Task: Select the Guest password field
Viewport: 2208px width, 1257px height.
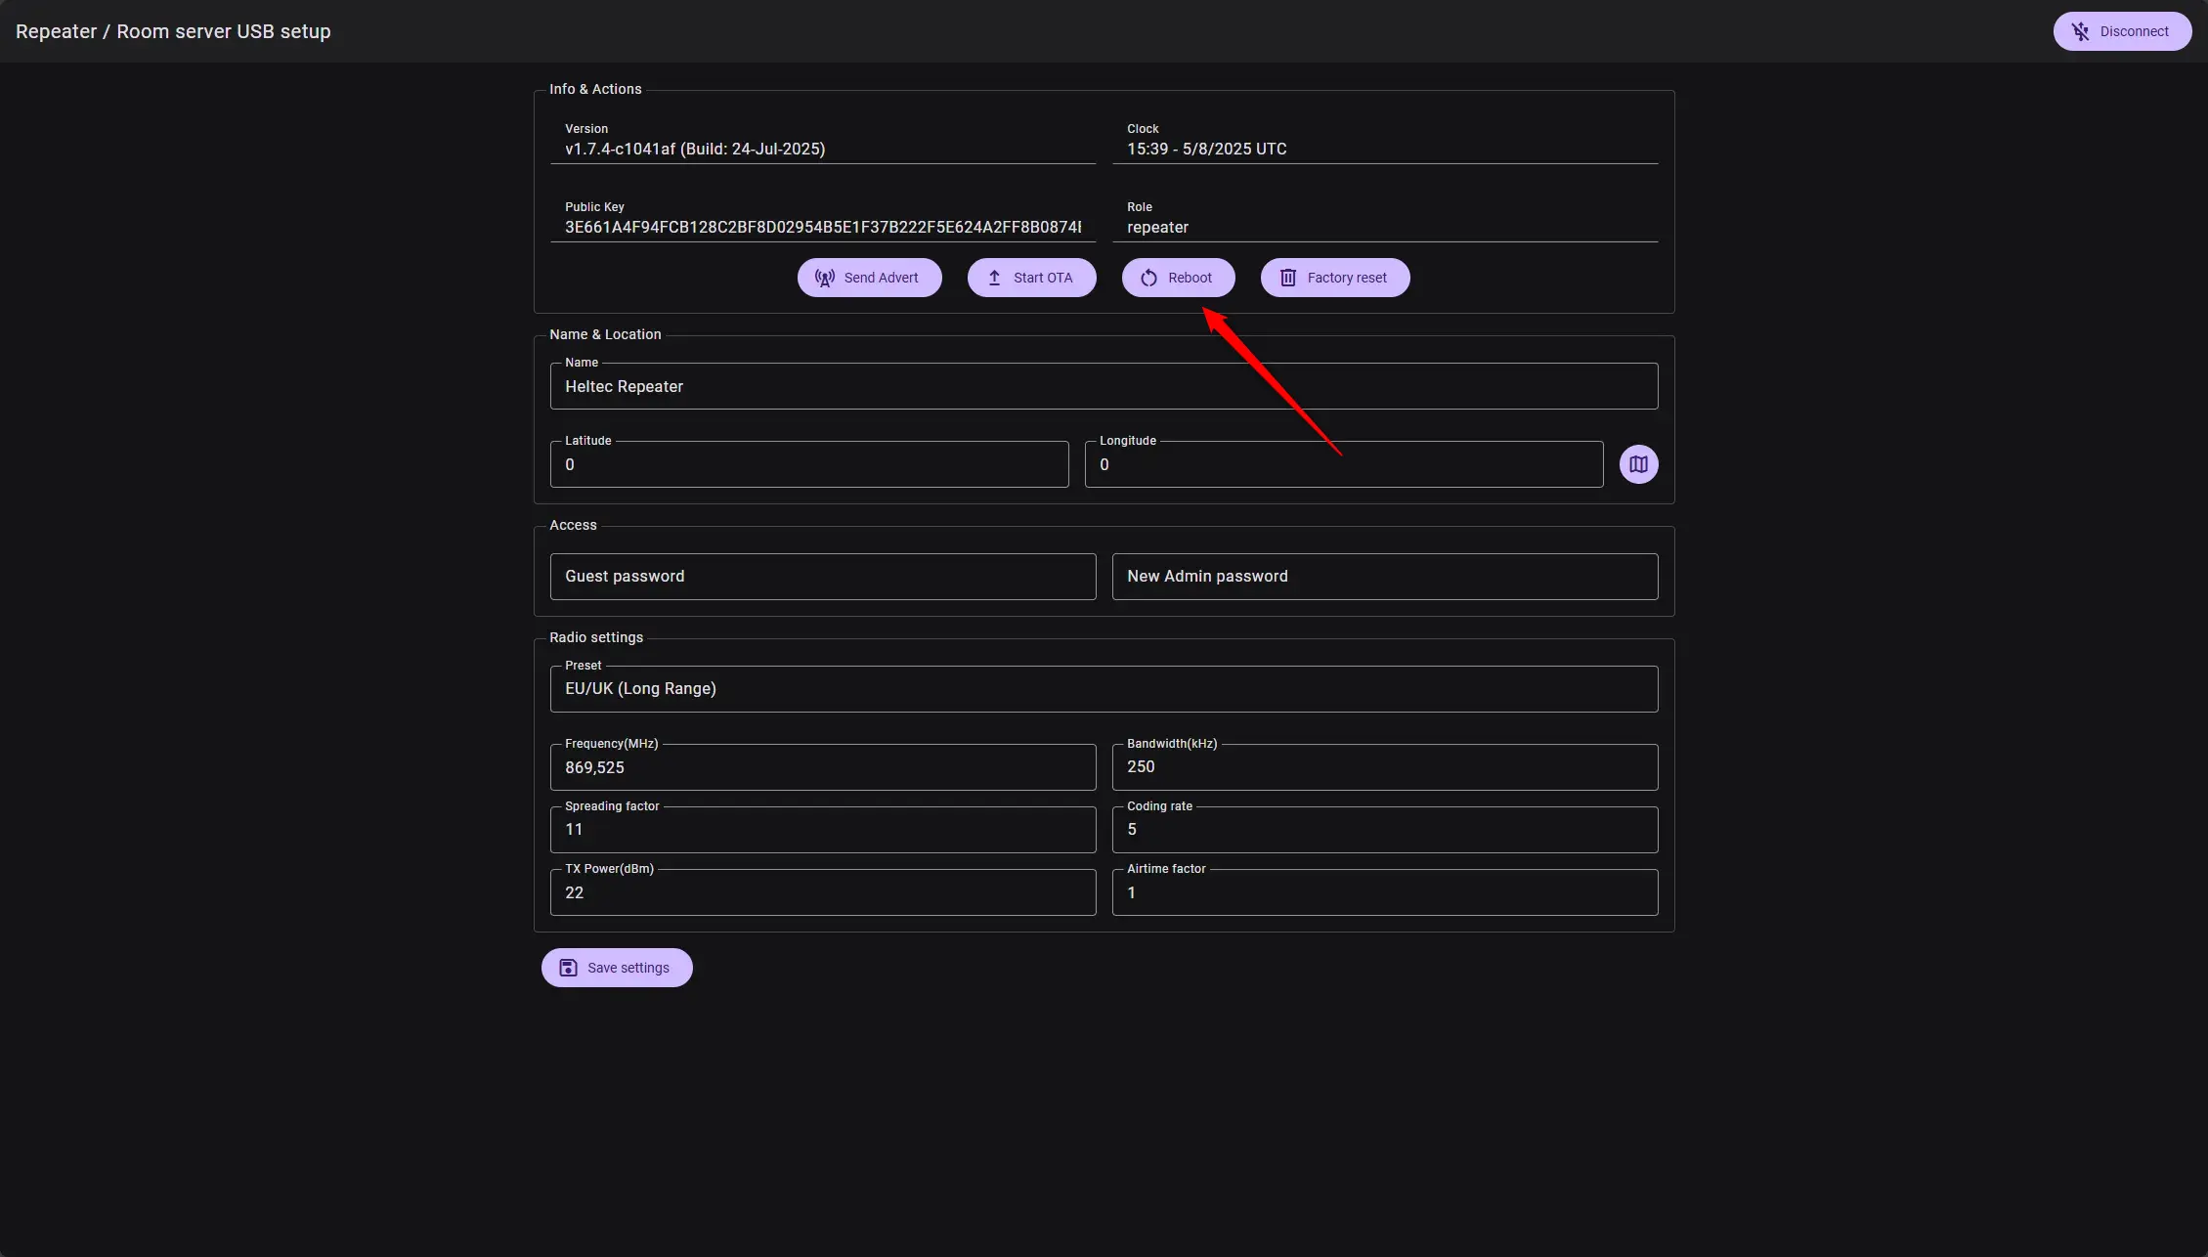Action: tap(822, 577)
